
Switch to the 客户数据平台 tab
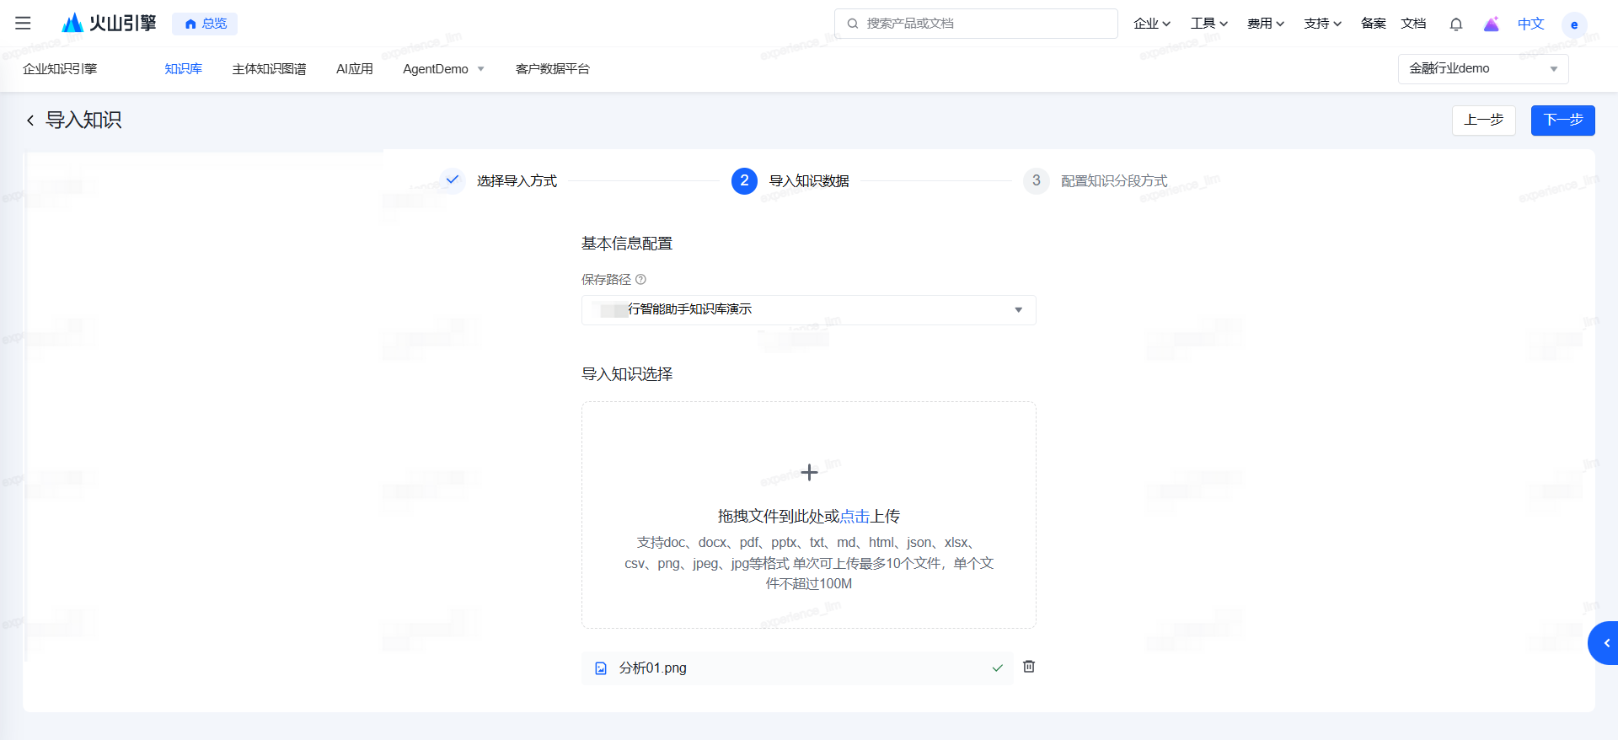point(553,69)
